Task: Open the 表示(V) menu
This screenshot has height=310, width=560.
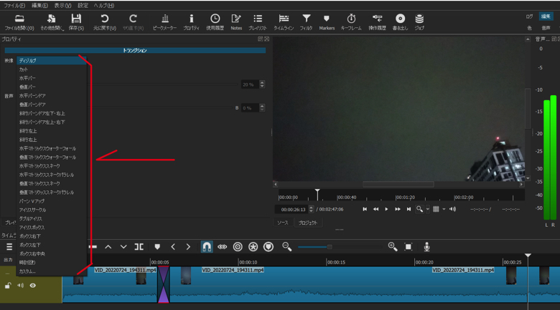Action: click(62, 5)
